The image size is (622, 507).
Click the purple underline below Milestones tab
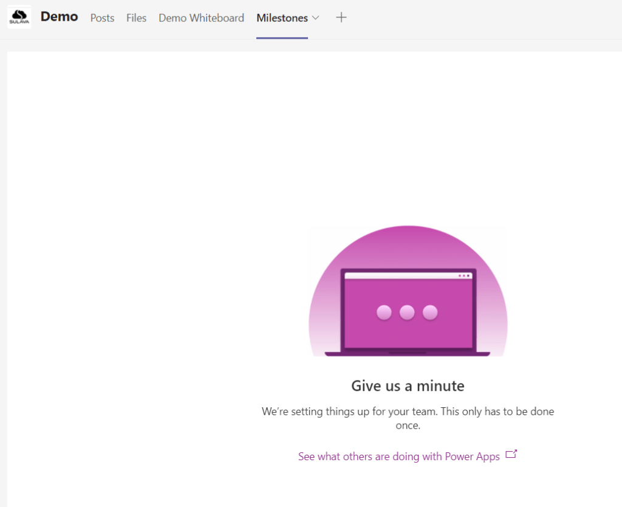(x=282, y=38)
